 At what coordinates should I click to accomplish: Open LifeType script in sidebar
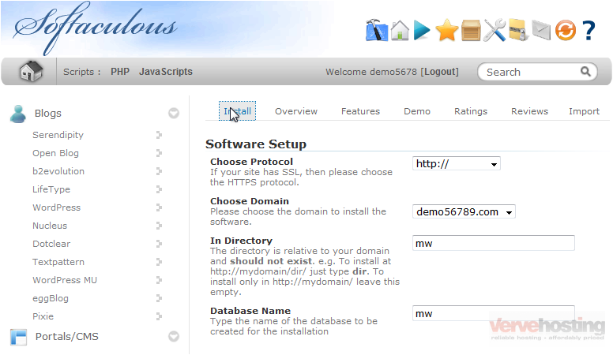[51, 189]
